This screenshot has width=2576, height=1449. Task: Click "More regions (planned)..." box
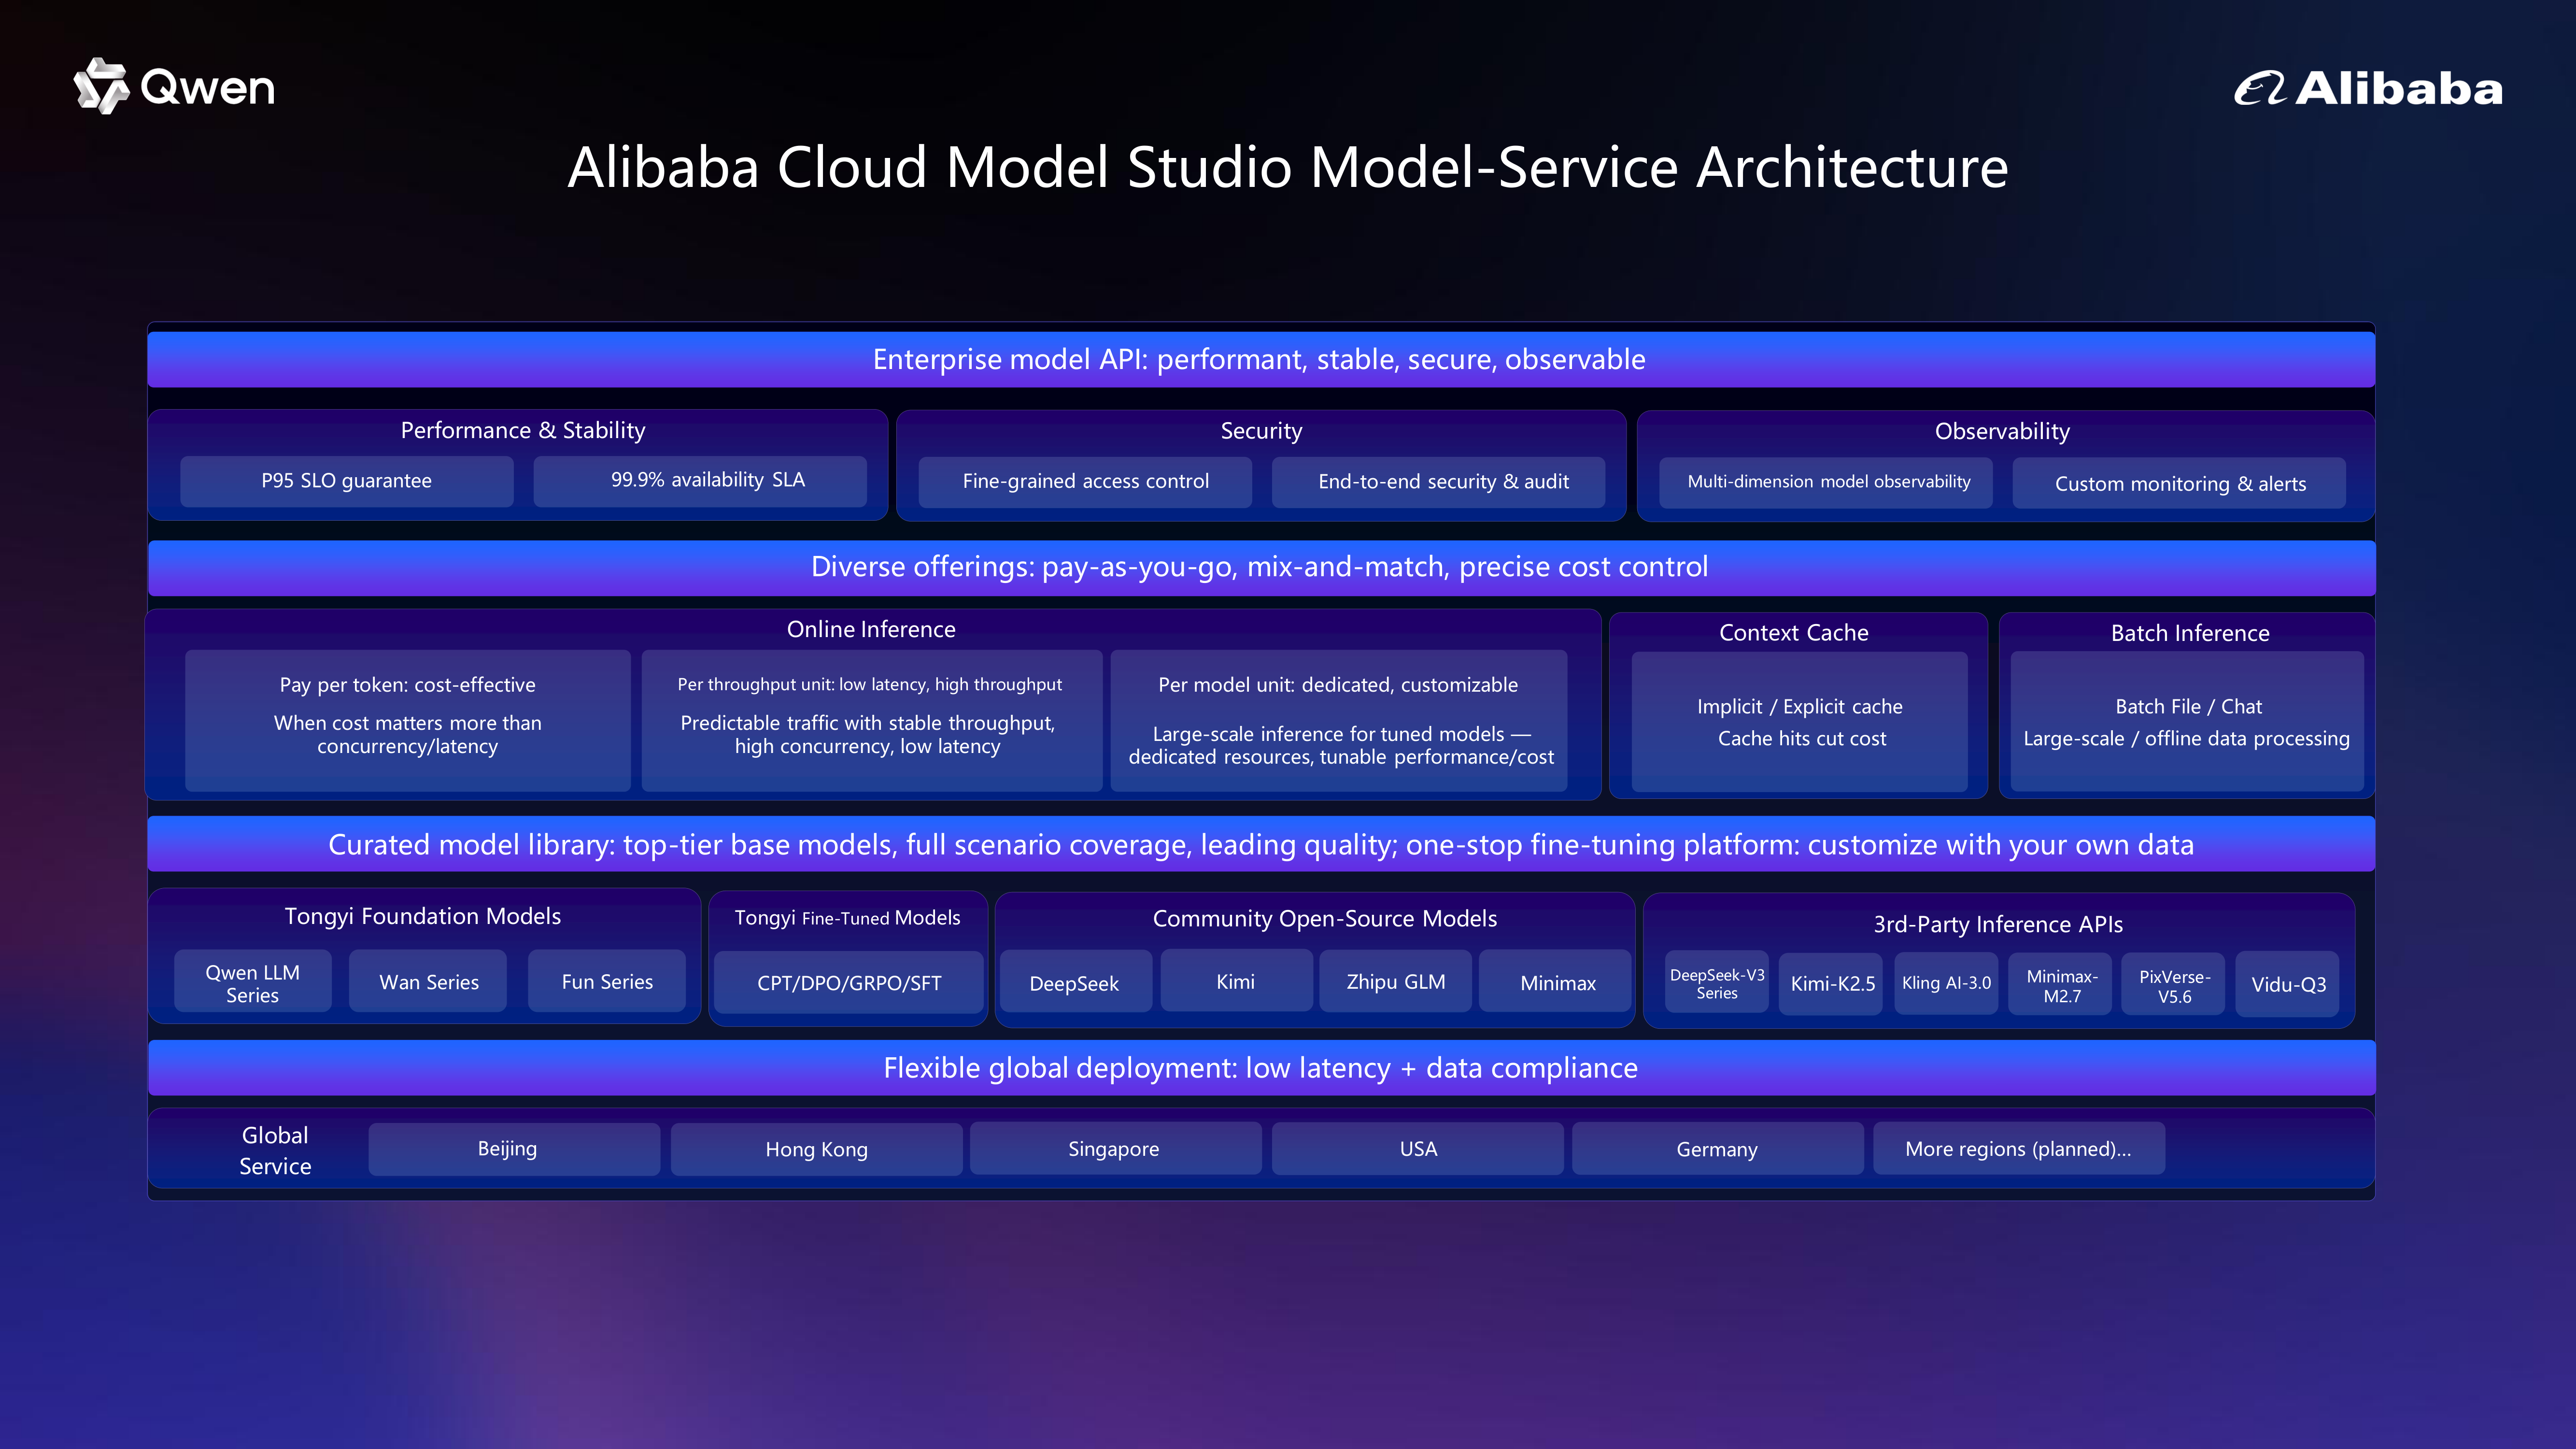tap(2019, 1148)
